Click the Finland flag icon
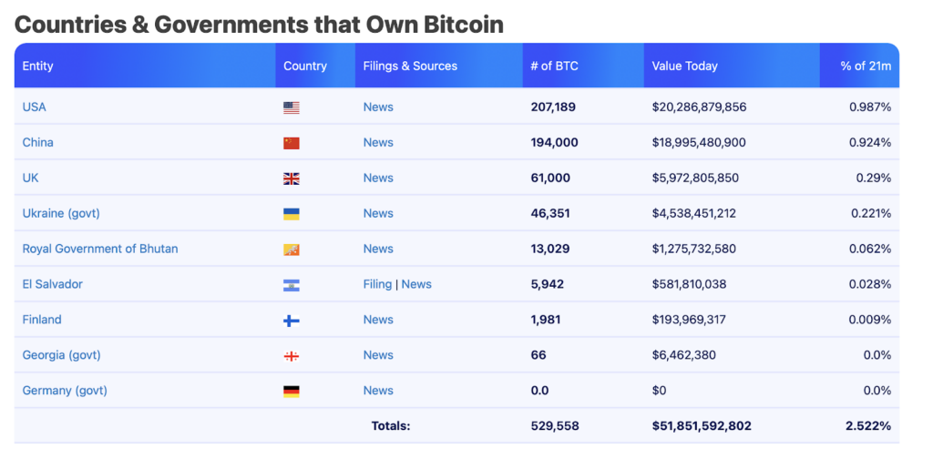 pos(291,321)
